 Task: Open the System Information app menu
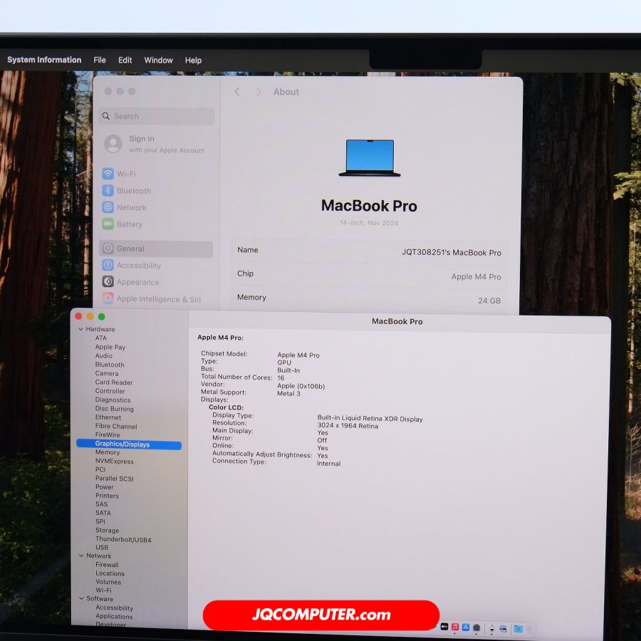pos(44,60)
